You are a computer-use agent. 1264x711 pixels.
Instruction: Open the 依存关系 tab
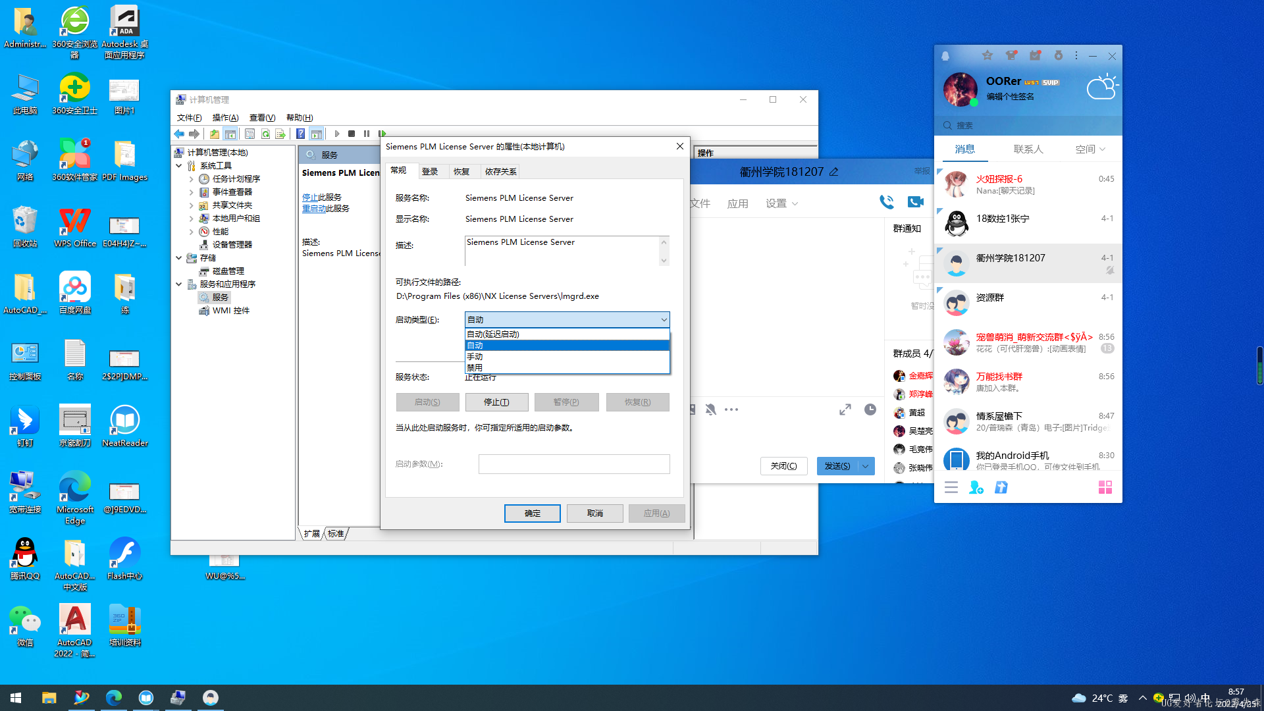pos(500,171)
